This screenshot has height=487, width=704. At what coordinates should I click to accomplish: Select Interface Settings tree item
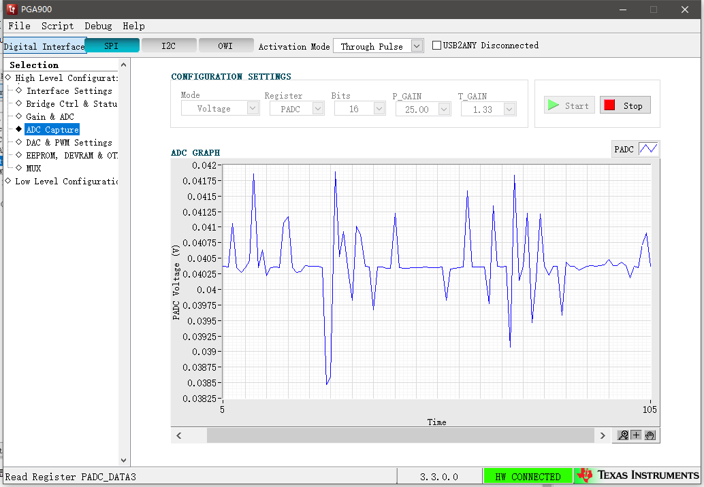(x=69, y=90)
